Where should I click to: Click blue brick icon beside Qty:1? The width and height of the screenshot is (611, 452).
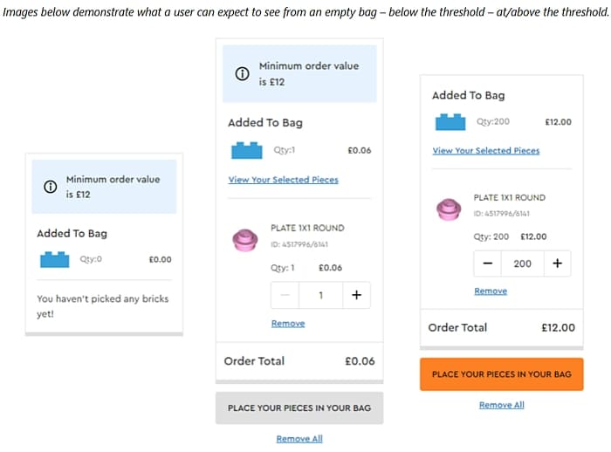(x=247, y=150)
